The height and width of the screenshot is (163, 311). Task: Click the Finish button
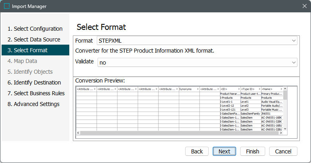[252, 151]
